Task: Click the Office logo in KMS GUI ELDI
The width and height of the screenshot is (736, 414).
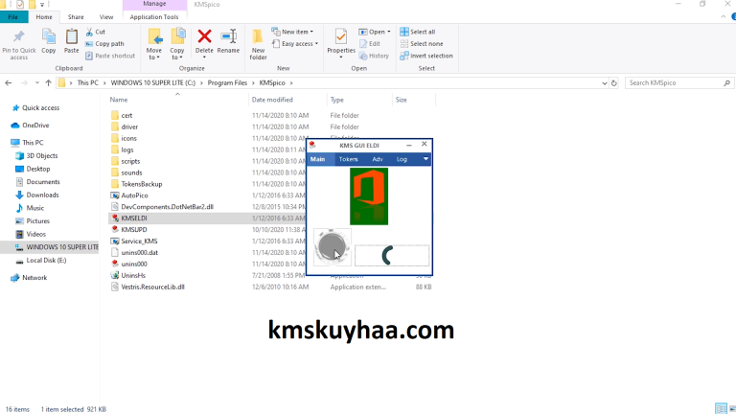Action: coord(369,196)
